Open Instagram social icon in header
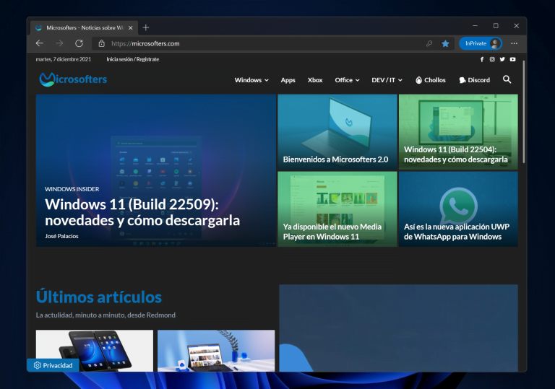The height and width of the screenshot is (389, 555). point(492,59)
